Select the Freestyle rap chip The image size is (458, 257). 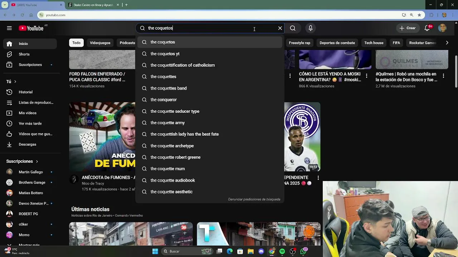[299, 43]
